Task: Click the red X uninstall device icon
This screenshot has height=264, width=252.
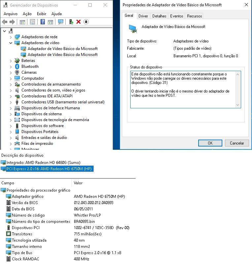Action: point(79,22)
